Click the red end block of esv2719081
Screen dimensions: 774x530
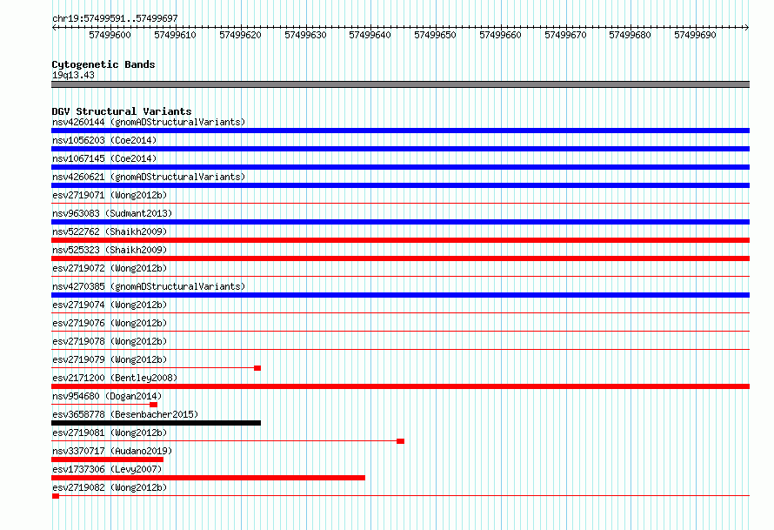click(x=400, y=441)
